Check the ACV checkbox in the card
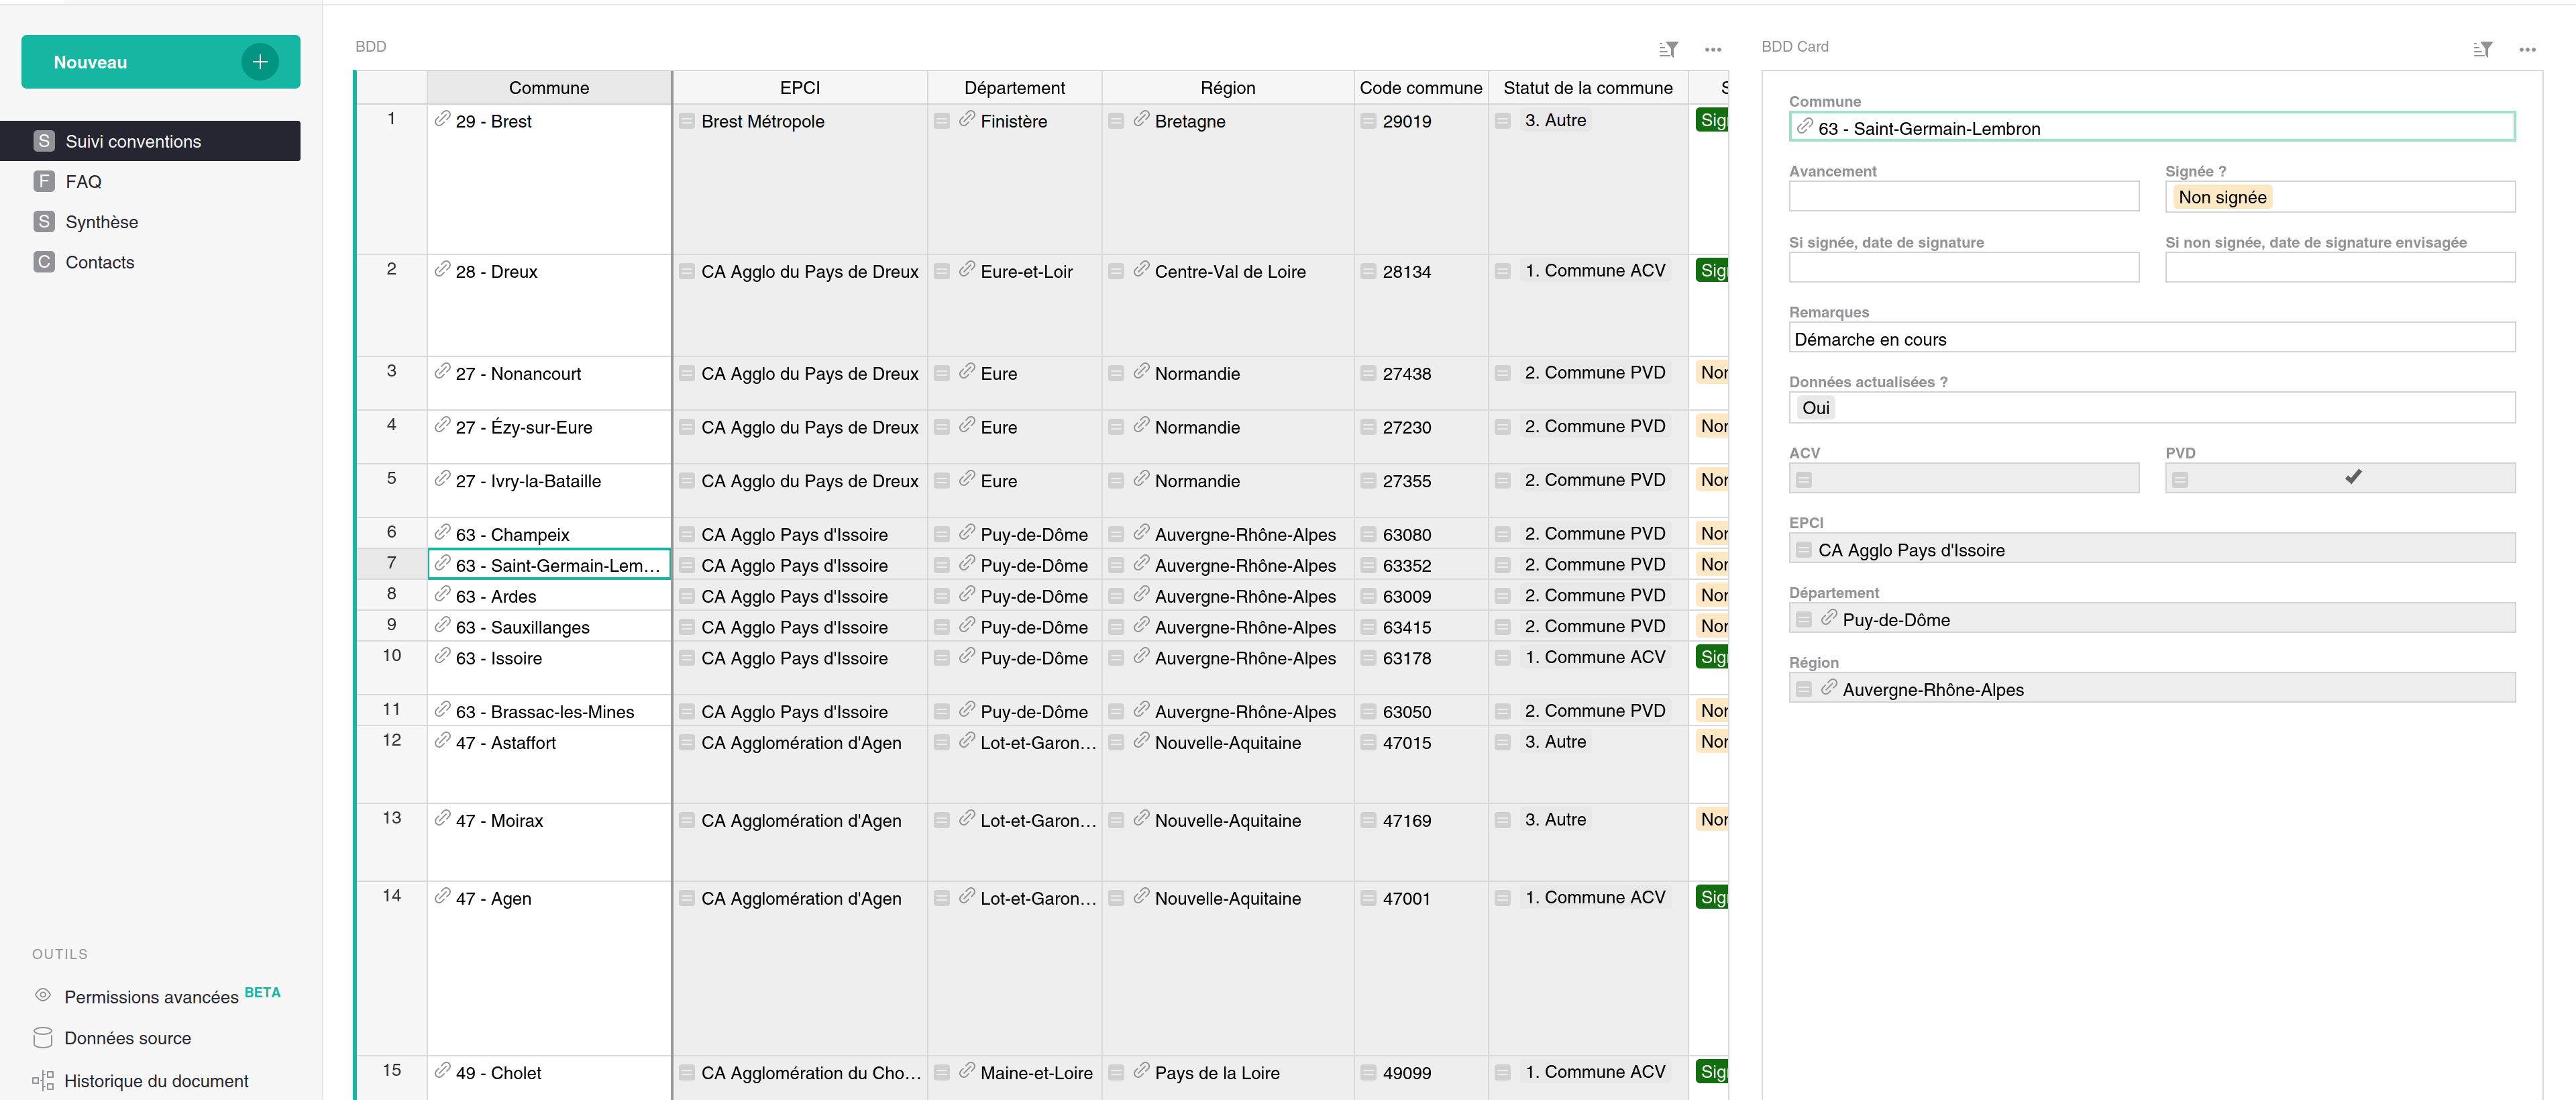 1963,477
